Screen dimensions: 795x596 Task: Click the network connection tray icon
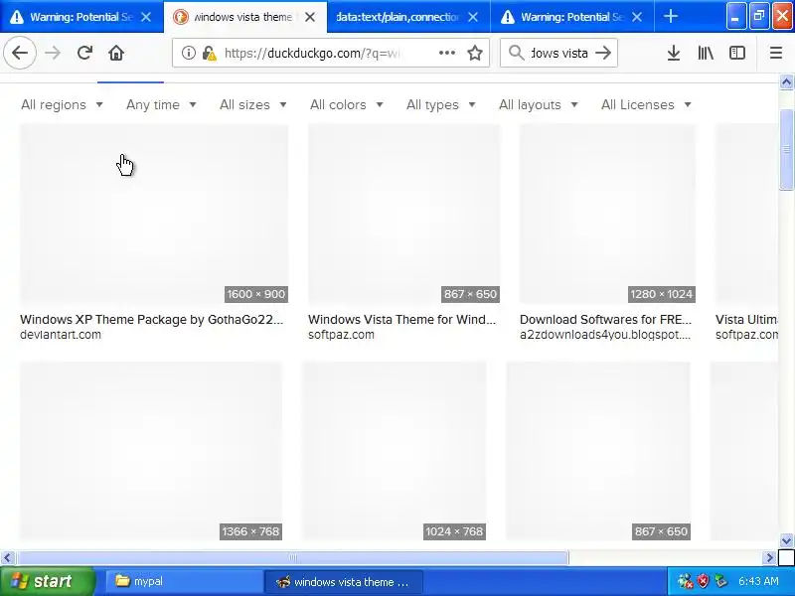click(720, 581)
